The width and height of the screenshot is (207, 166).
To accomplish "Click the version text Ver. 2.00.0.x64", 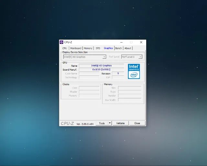I will [x=85, y=124].
